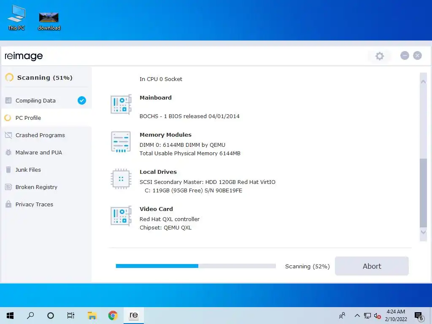
Task: Click the 'Local Drives' heading
Action: tap(158, 172)
